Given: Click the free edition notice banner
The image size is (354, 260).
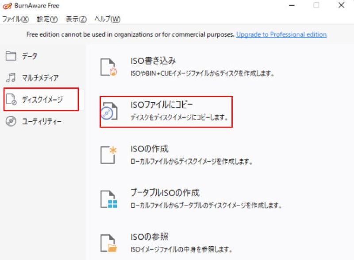Looking at the screenshot, I should pos(133,34).
